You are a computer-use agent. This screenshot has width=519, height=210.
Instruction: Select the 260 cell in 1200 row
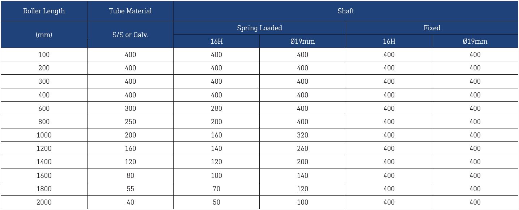coord(303,148)
